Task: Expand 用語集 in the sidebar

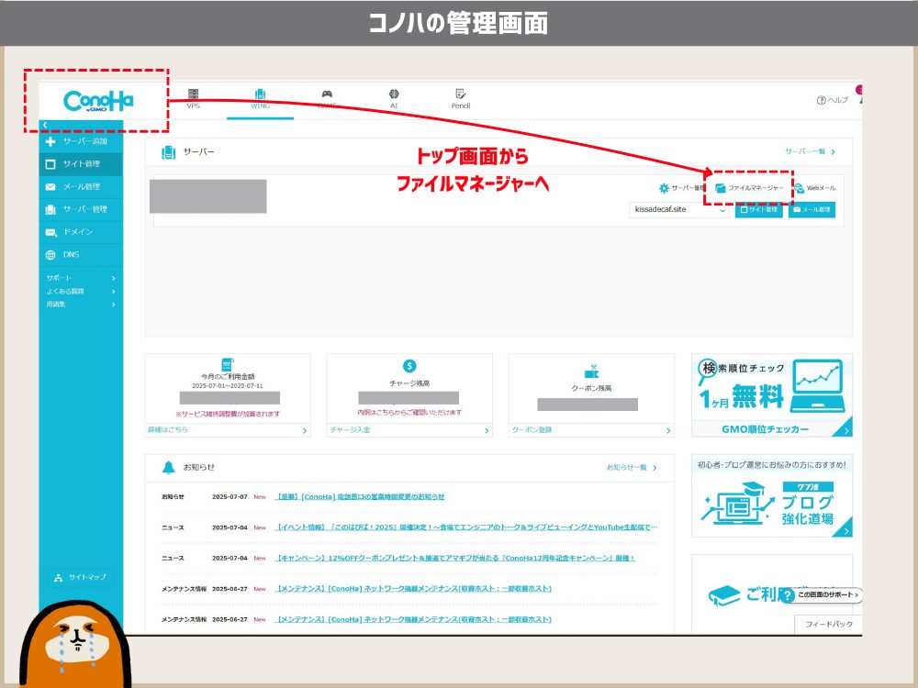Action: click(x=81, y=305)
